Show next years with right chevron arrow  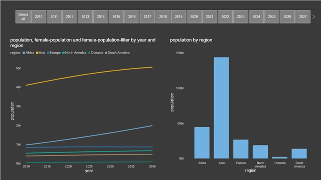[313, 16]
